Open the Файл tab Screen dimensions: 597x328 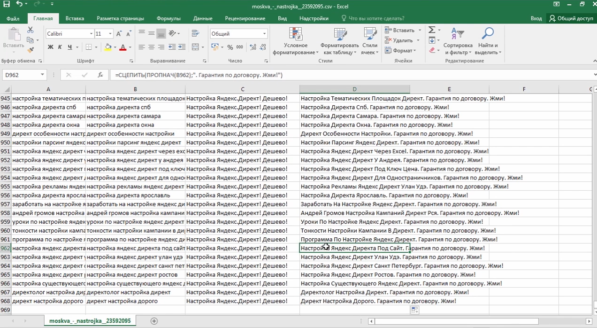(13, 18)
